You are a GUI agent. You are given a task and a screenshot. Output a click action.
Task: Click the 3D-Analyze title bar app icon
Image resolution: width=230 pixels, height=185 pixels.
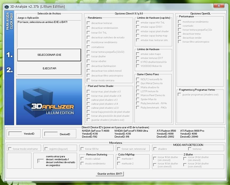point(7,7)
